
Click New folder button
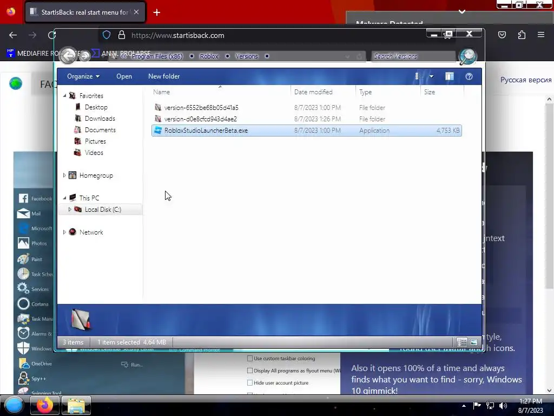pos(164,76)
